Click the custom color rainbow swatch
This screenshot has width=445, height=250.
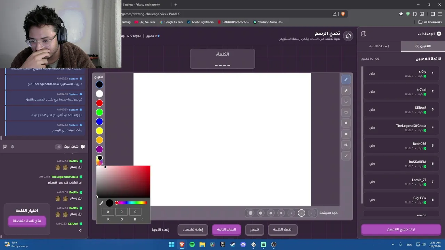(99, 160)
